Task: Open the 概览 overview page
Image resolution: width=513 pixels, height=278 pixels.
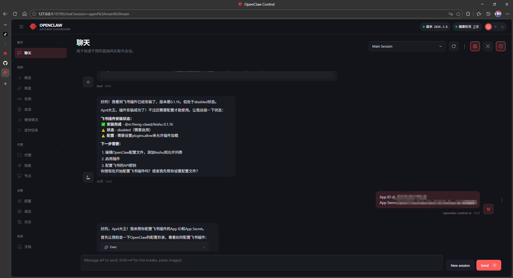Action: point(41,78)
